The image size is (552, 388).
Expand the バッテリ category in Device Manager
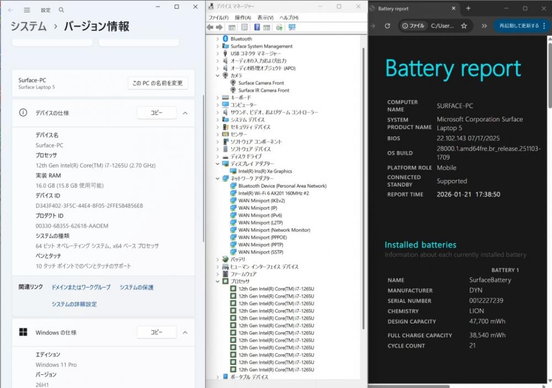pyautogui.click(x=217, y=259)
